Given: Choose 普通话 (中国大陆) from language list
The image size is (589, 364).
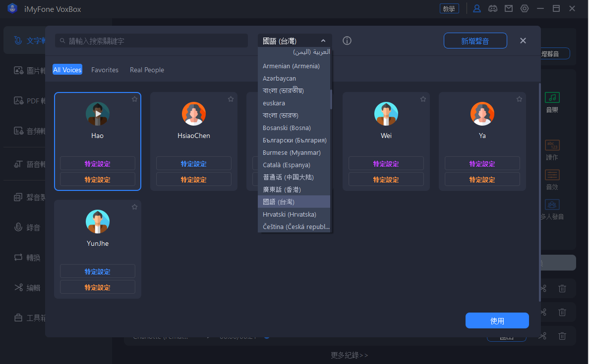Looking at the screenshot, I should [294, 178].
